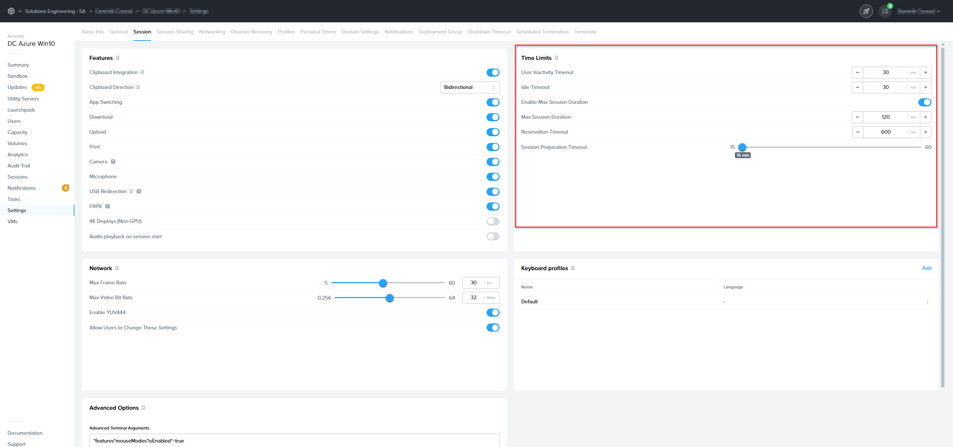The image size is (953, 447).
Task: Enable 4K Displays (Non-GPU) toggle
Action: click(x=493, y=221)
